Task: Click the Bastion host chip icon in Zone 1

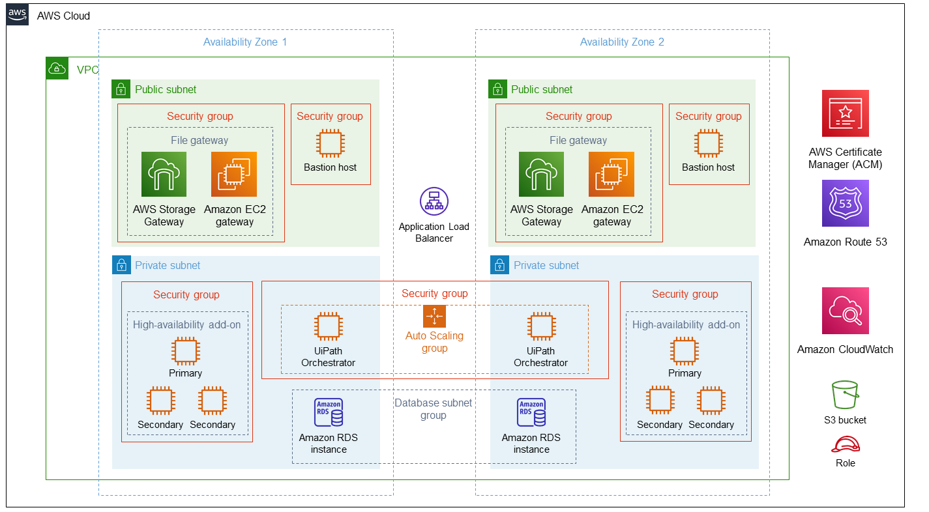Action: [330, 143]
